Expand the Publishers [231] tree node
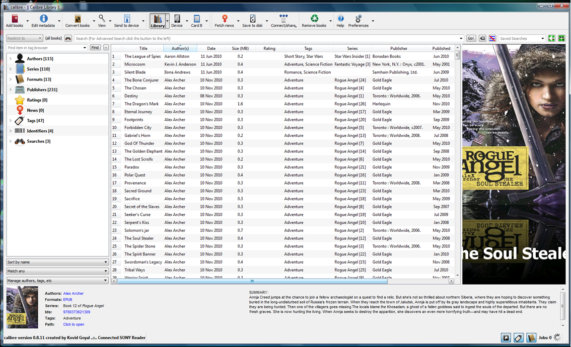The image size is (571, 347). [x=11, y=90]
